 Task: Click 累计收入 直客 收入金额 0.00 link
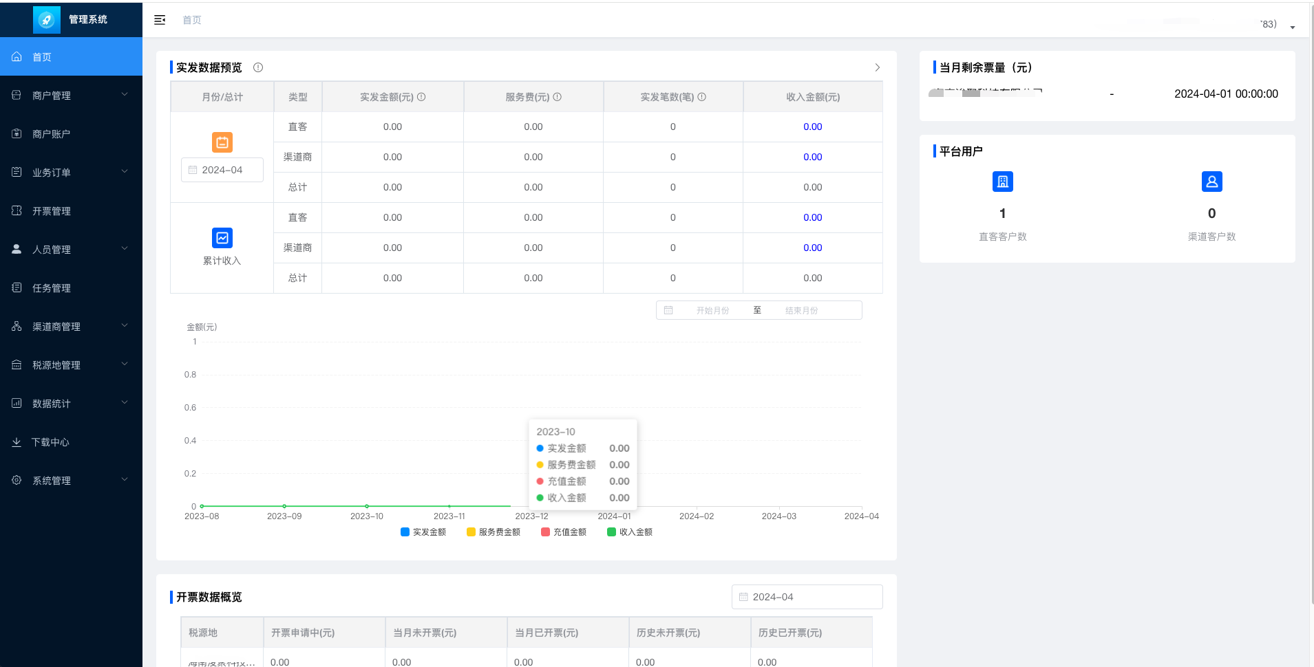813,217
